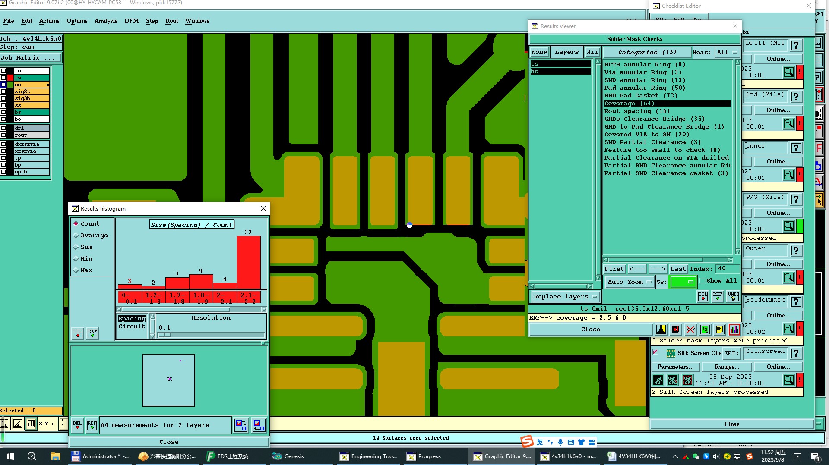The width and height of the screenshot is (829, 465).
Task: Click the 2.1-2.2 histogram bar range
Action: point(248,298)
